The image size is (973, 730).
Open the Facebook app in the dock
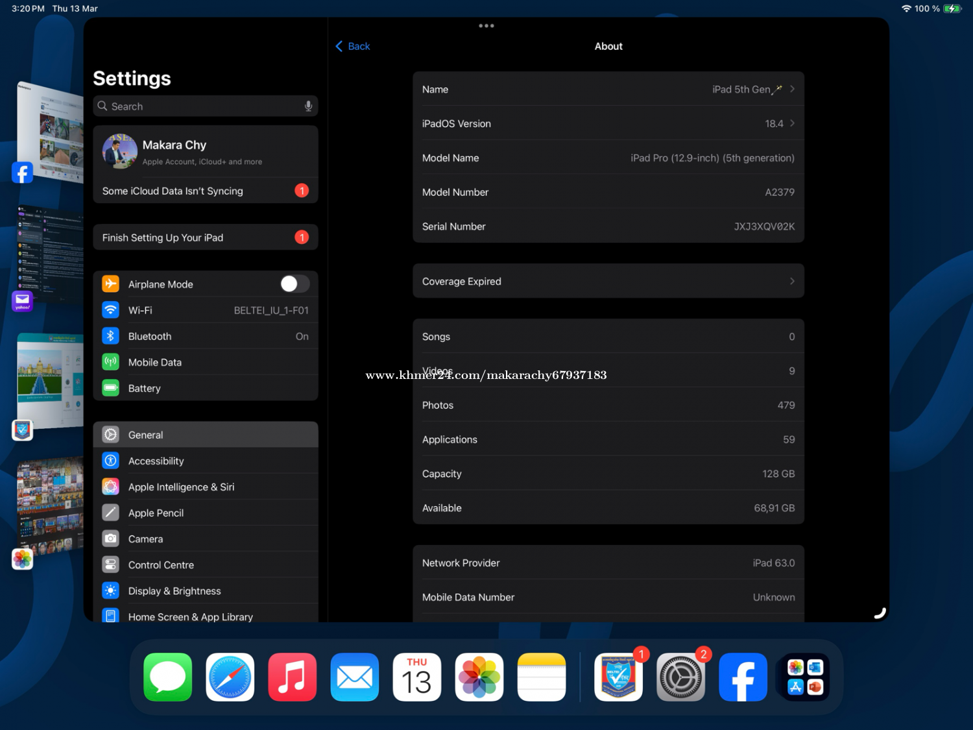point(743,677)
